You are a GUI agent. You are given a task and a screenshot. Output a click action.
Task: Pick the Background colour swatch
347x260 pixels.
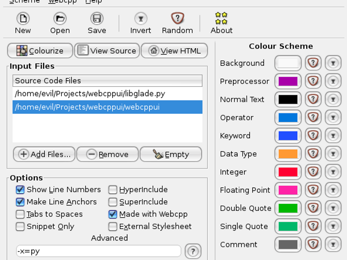(x=288, y=63)
